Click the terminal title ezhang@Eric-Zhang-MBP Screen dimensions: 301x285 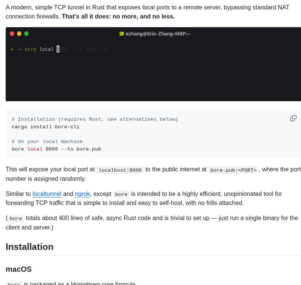158,34
